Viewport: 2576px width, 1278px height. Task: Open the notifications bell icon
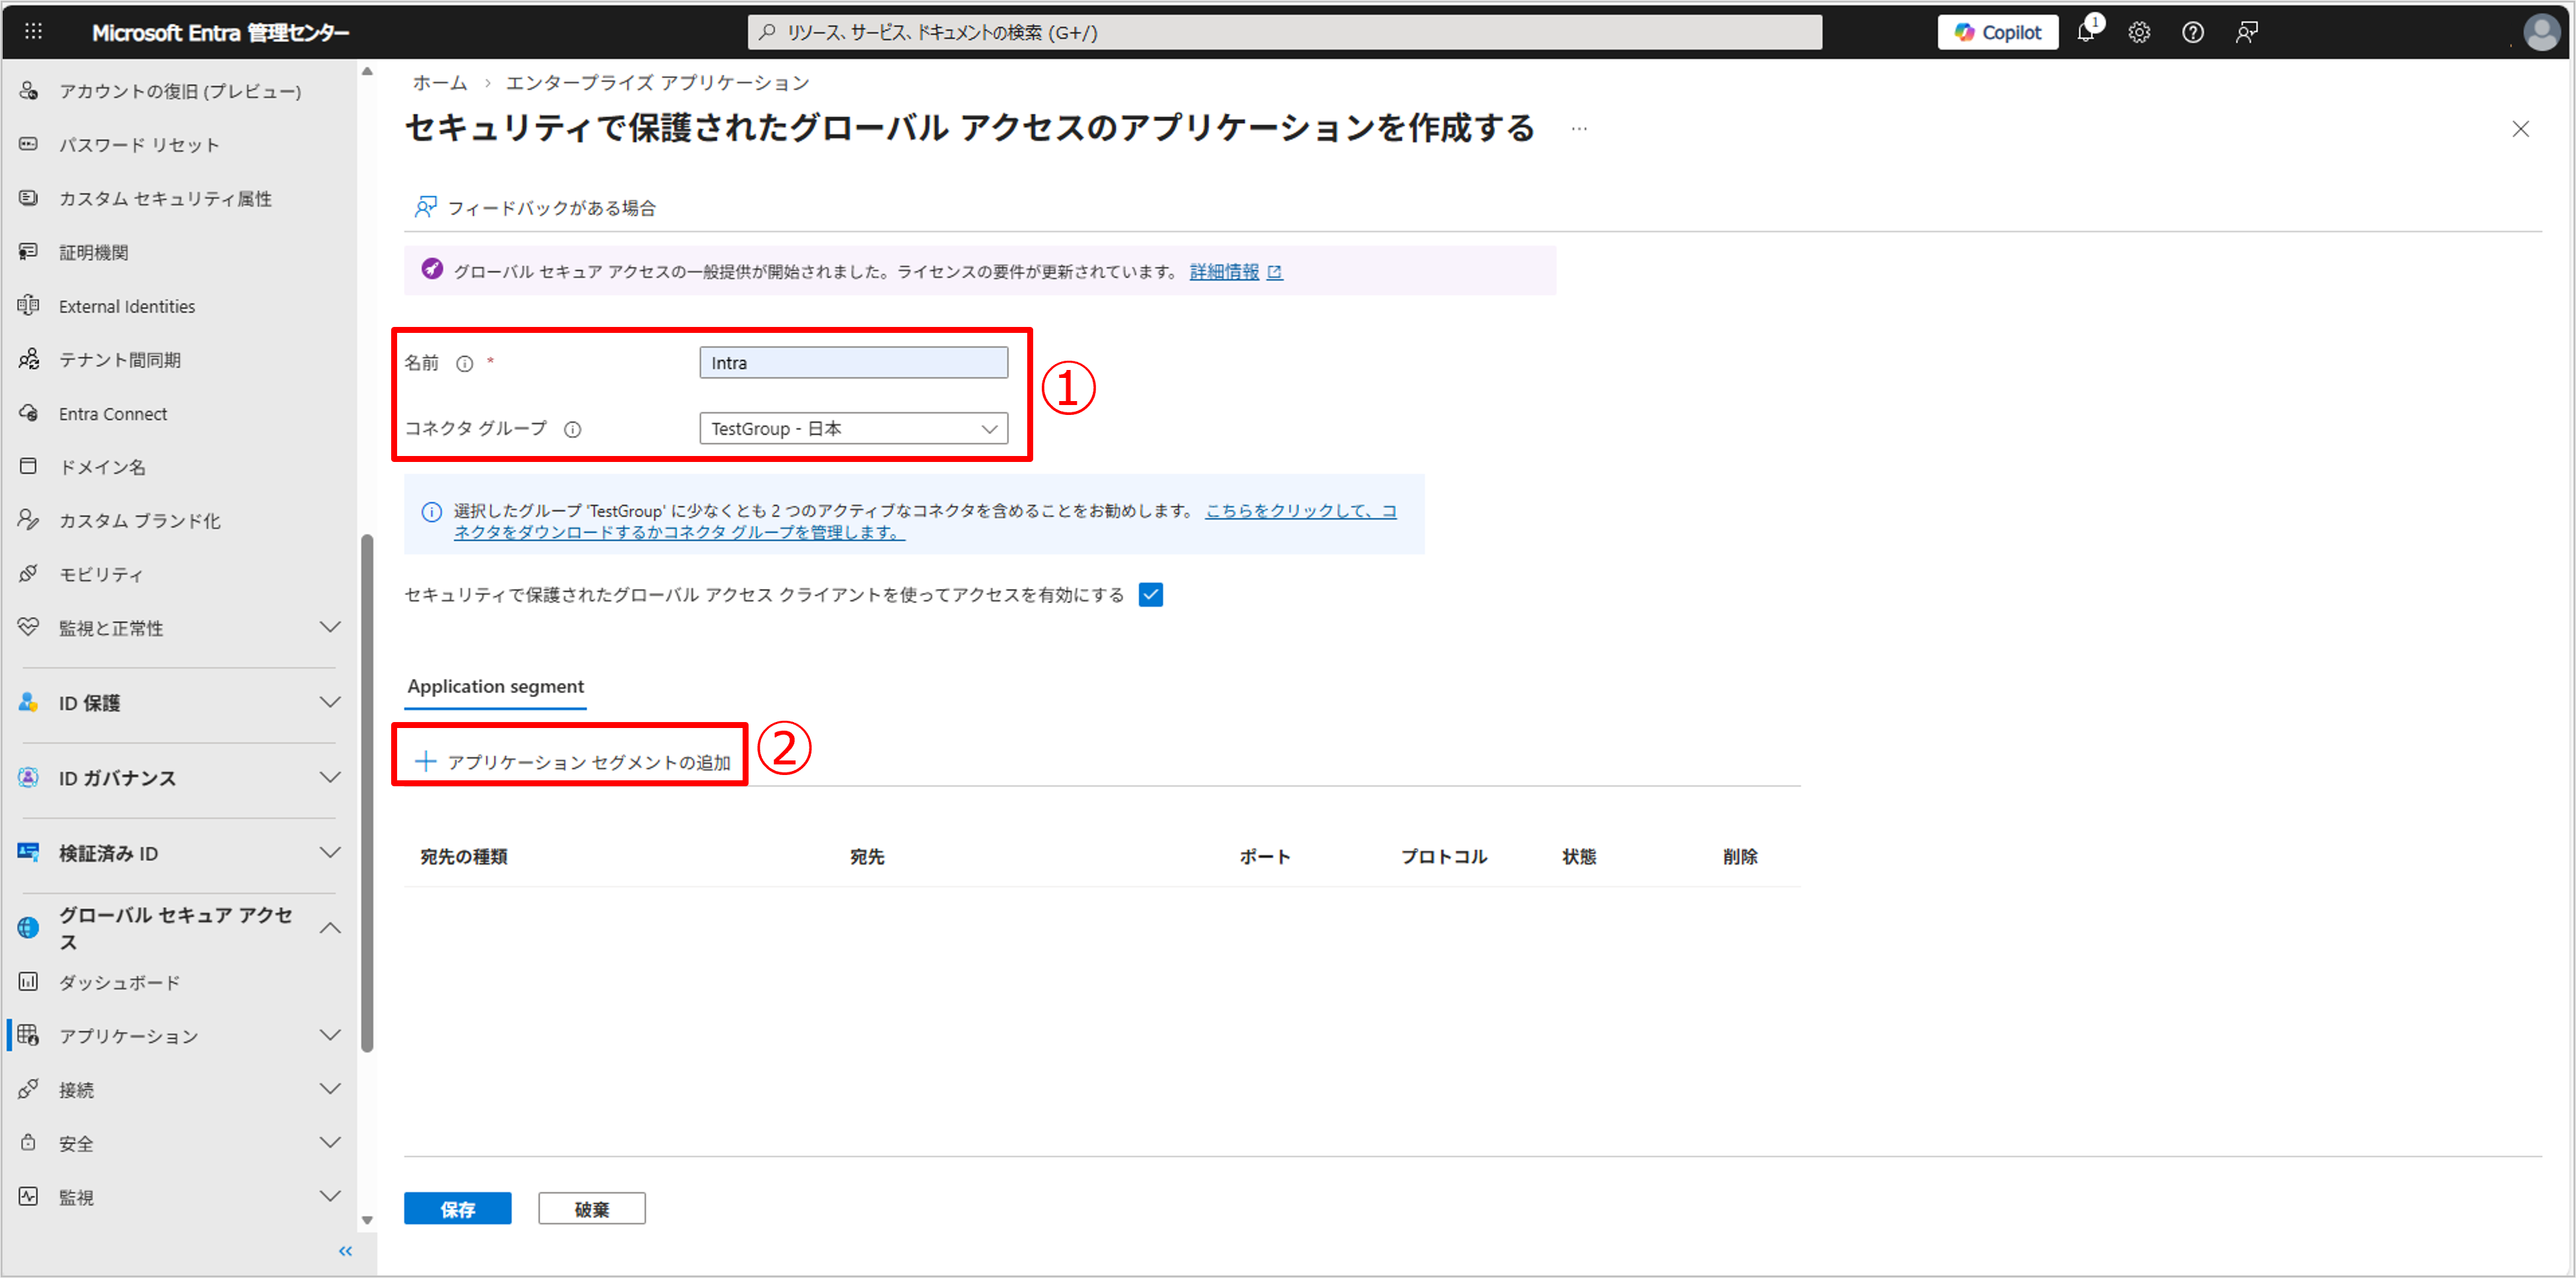tap(2086, 32)
